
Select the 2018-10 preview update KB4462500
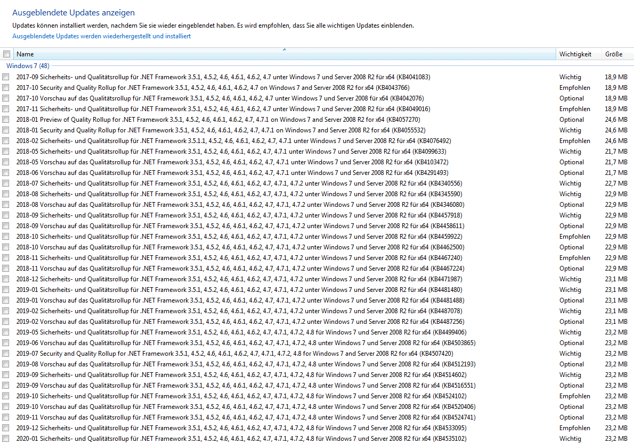pos(240,247)
